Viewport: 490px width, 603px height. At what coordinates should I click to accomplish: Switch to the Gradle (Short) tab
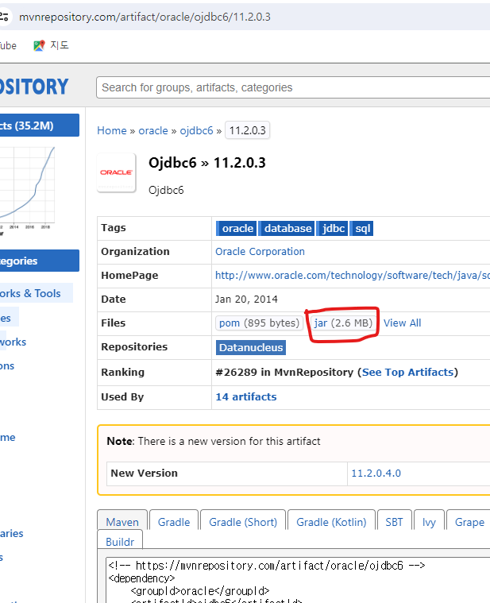[x=243, y=522]
